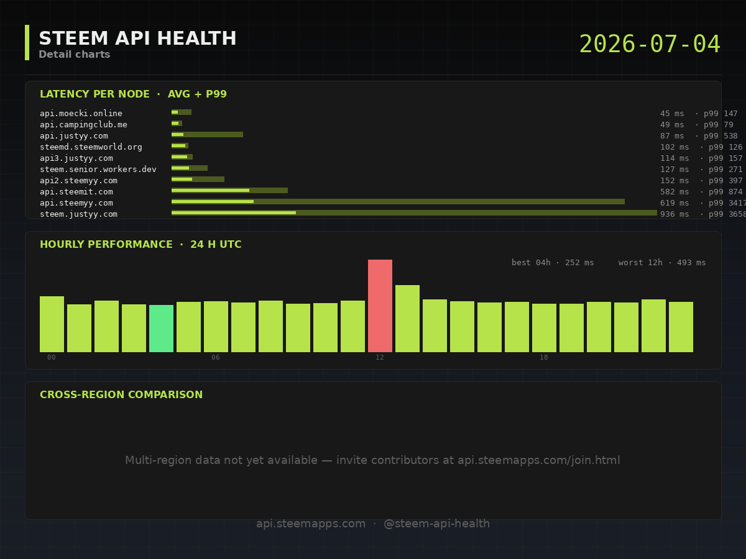Image resolution: width=746 pixels, height=559 pixels.
Task: Select node api.steemyy.com
Action: coord(76,203)
